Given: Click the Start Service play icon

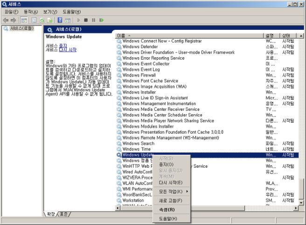Looking at the screenshot, I should [x=78, y=20].
